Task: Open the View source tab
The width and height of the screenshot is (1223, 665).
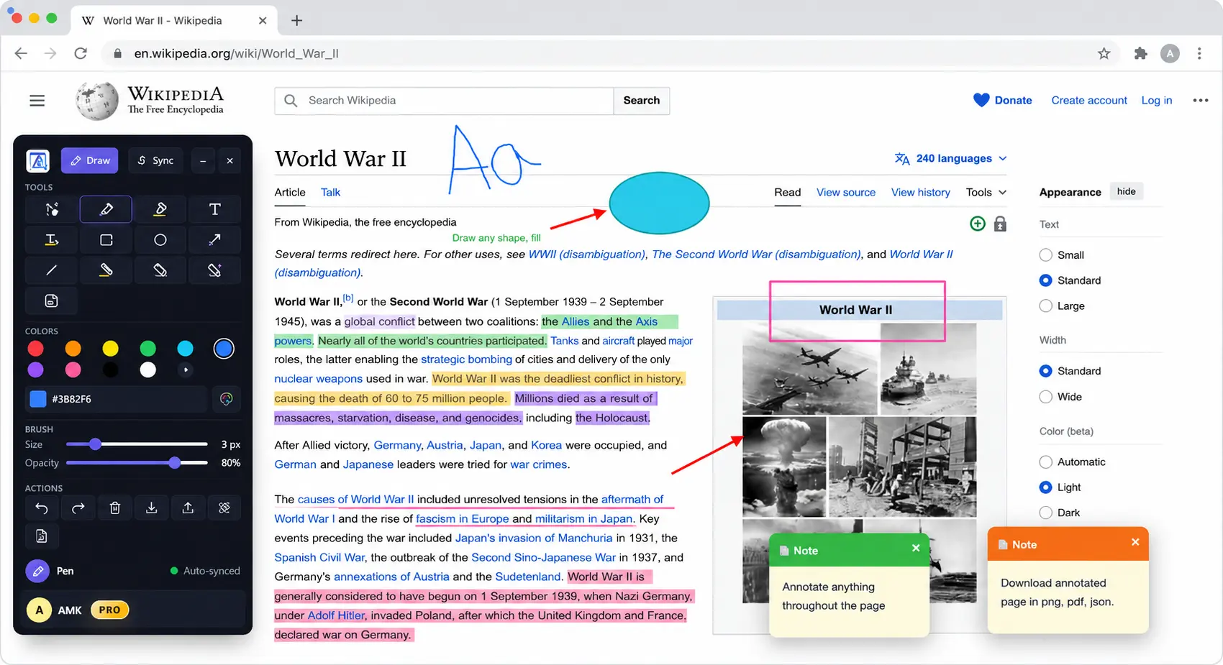Action: point(846,192)
